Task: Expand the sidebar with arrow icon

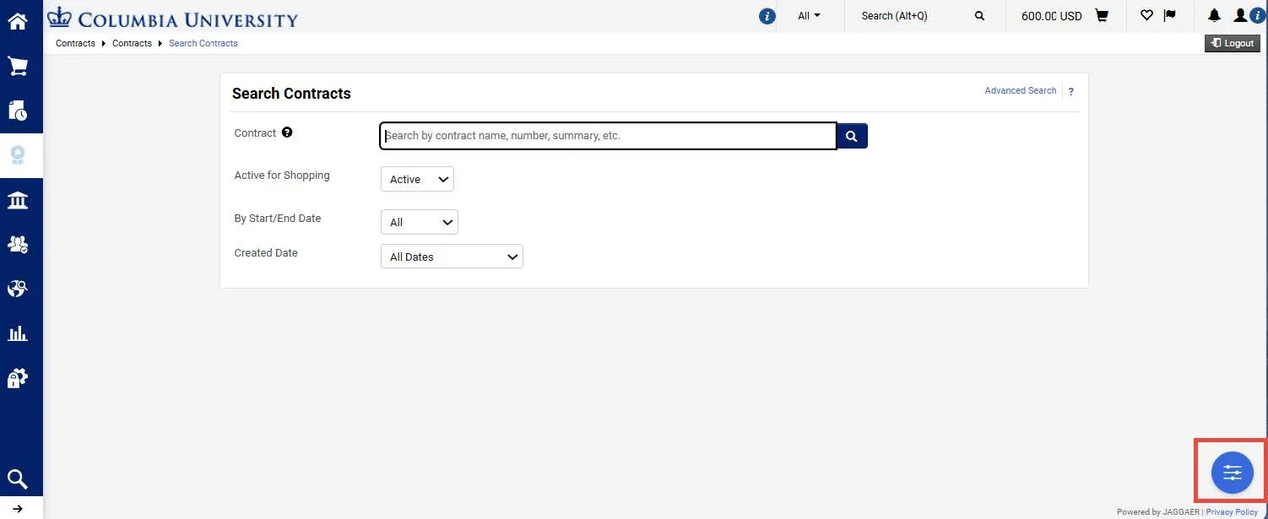Action: pos(18,509)
